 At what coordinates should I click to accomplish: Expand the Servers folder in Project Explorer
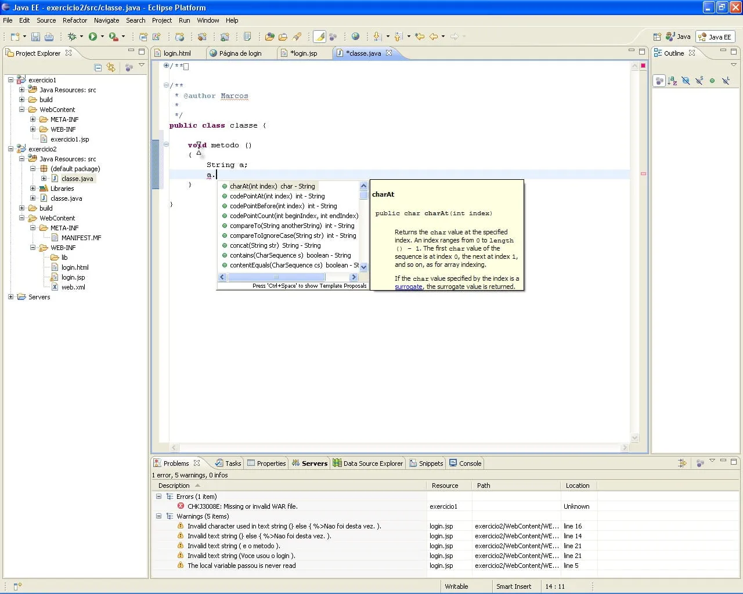click(x=11, y=297)
